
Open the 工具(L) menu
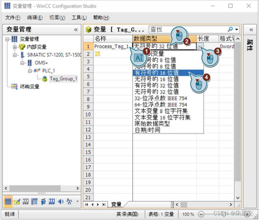(79, 17)
